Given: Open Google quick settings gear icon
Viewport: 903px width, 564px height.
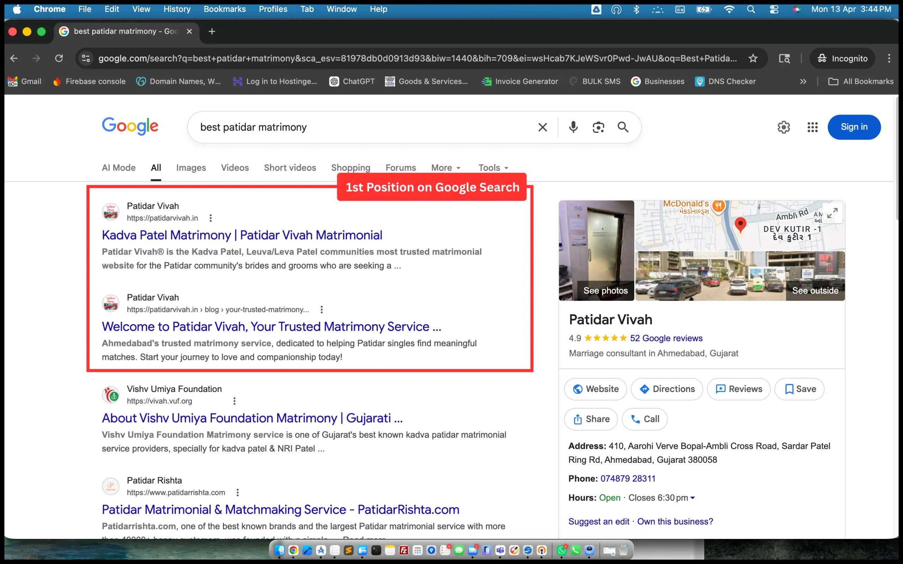Looking at the screenshot, I should pyautogui.click(x=783, y=127).
